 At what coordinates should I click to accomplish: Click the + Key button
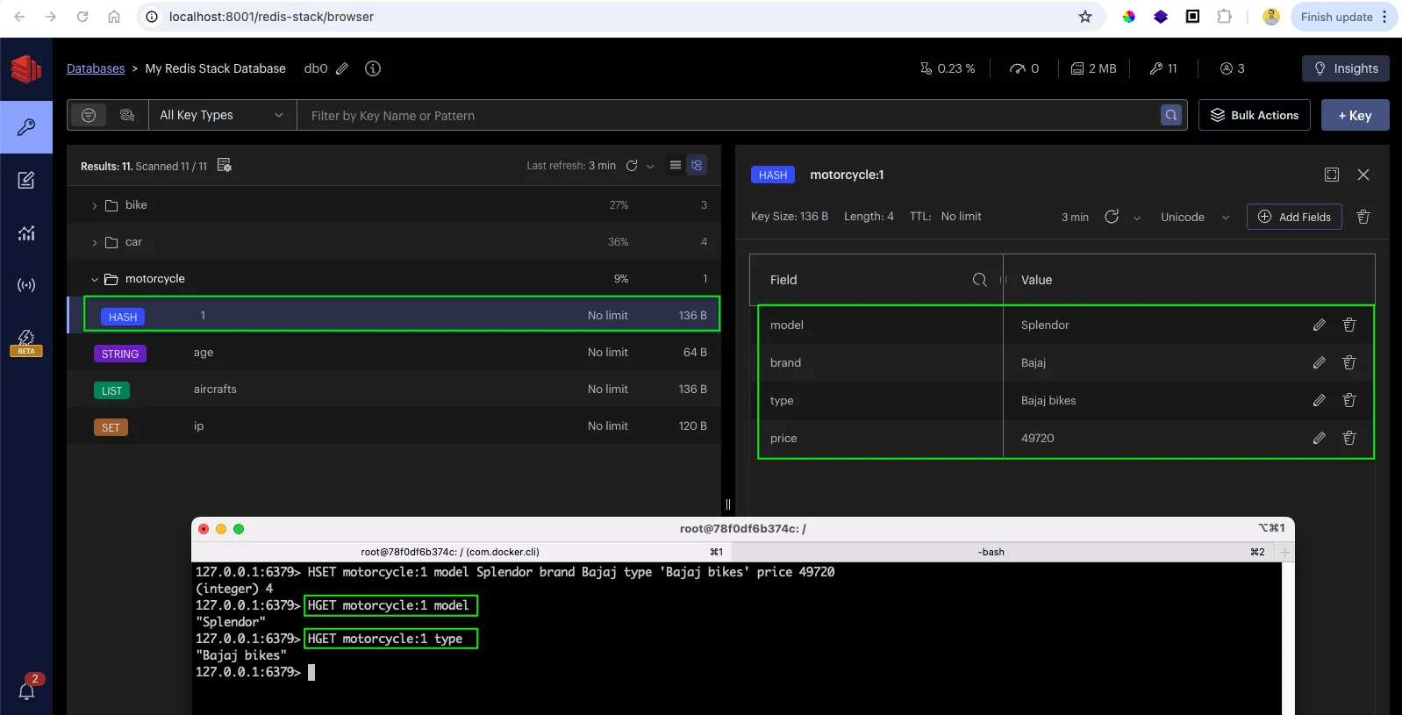(1356, 115)
